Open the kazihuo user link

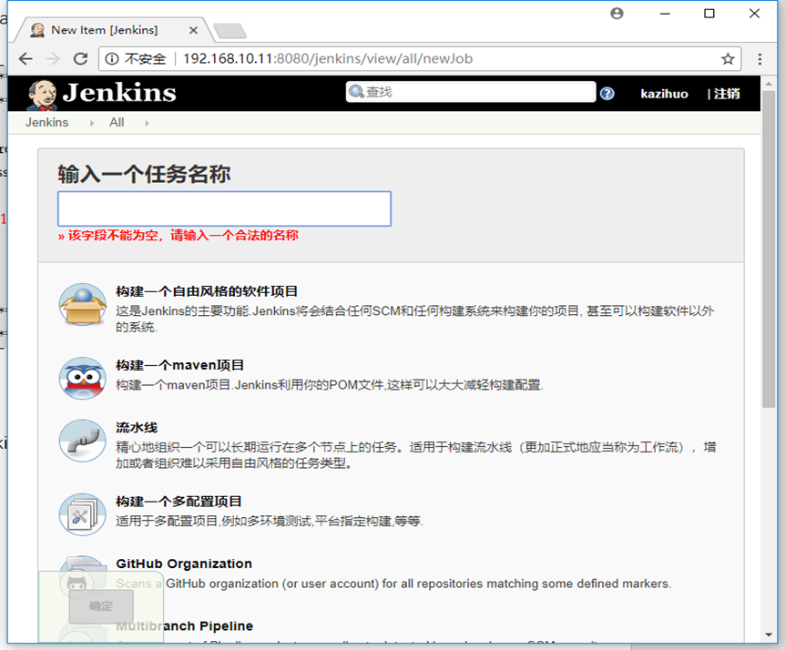(664, 94)
